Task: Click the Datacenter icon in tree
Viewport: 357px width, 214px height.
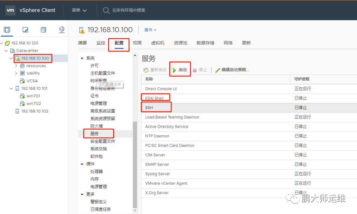Action: (x=13, y=51)
